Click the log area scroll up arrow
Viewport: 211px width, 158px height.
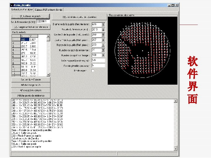tap(176, 101)
